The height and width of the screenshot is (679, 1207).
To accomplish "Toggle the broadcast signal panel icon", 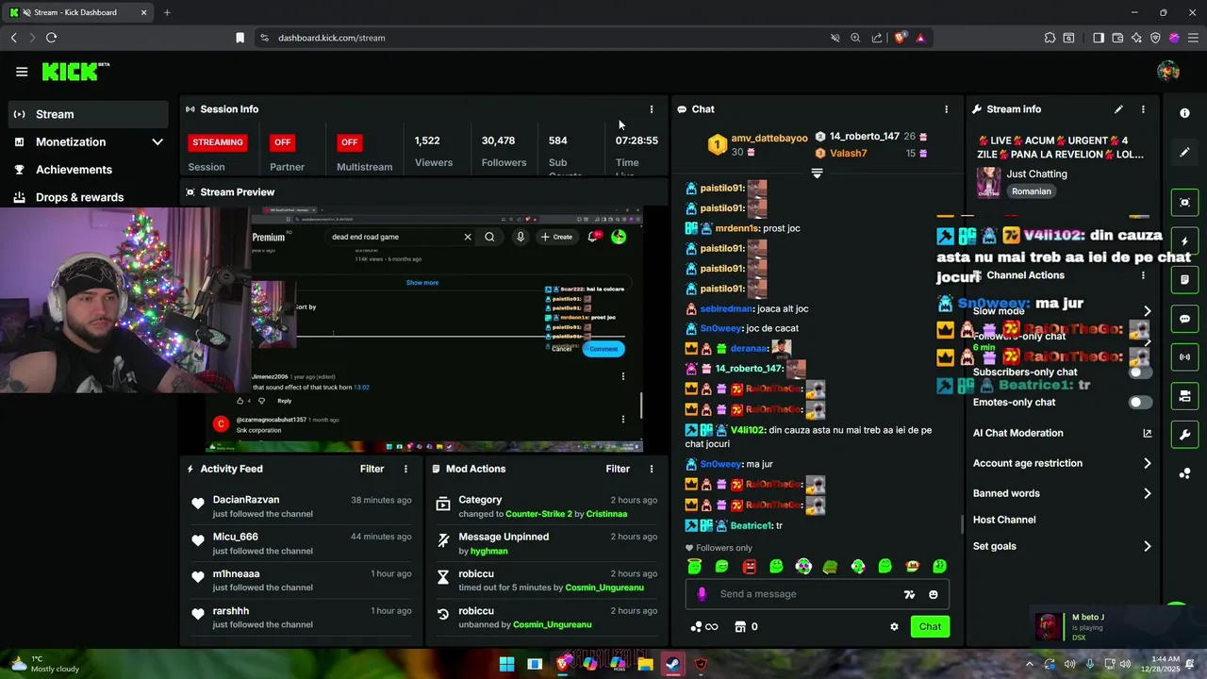I will (x=1185, y=357).
